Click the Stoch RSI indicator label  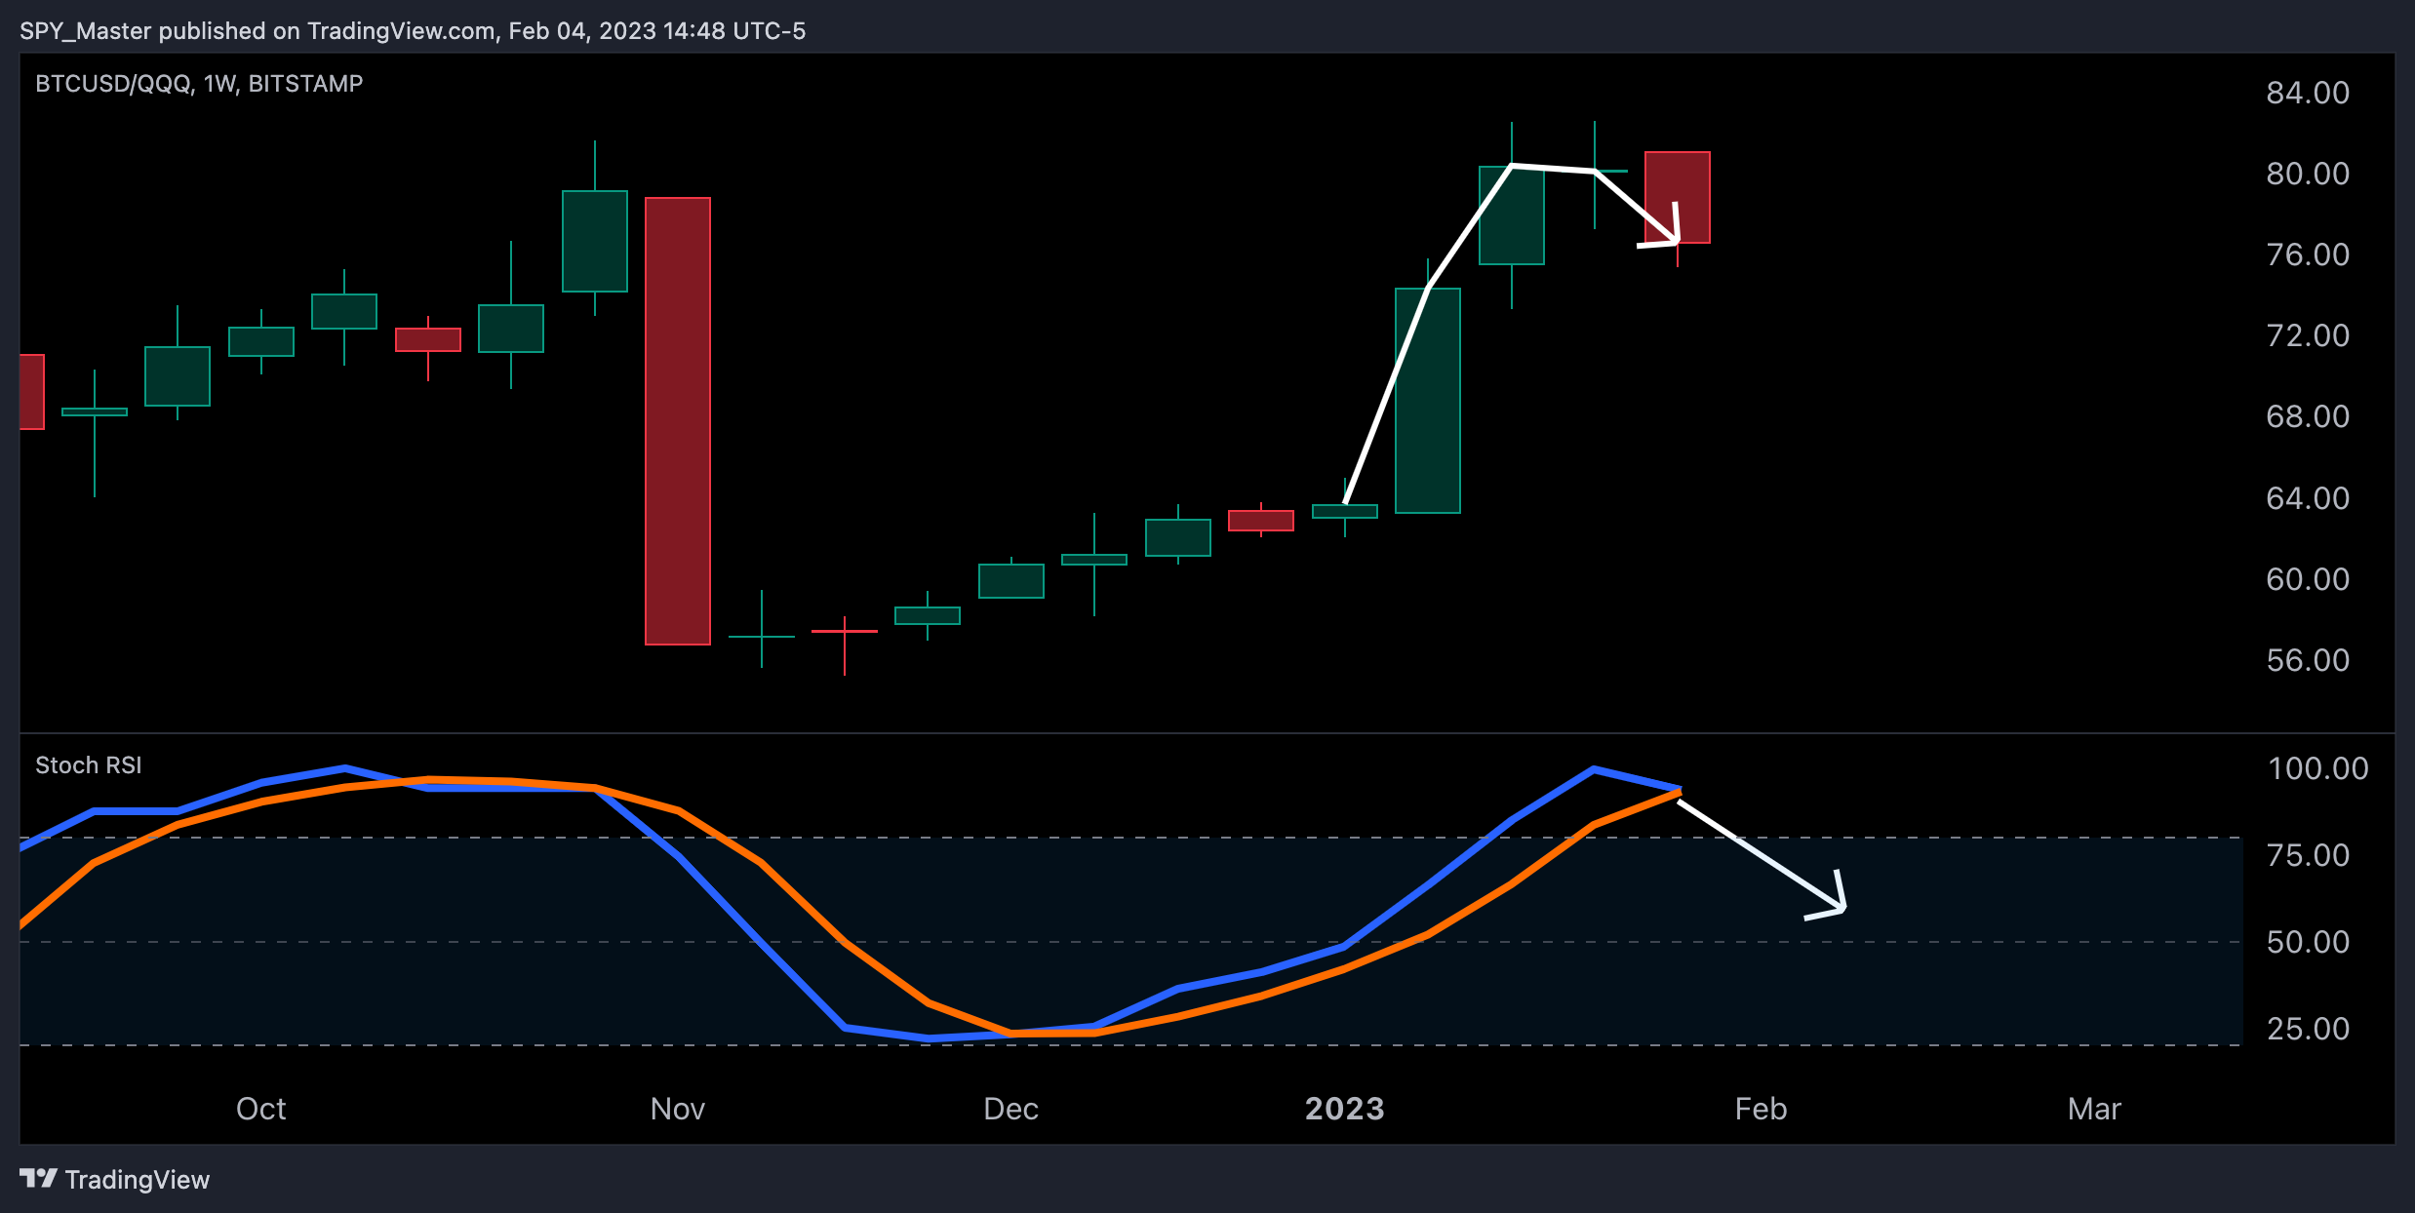click(89, 765)
